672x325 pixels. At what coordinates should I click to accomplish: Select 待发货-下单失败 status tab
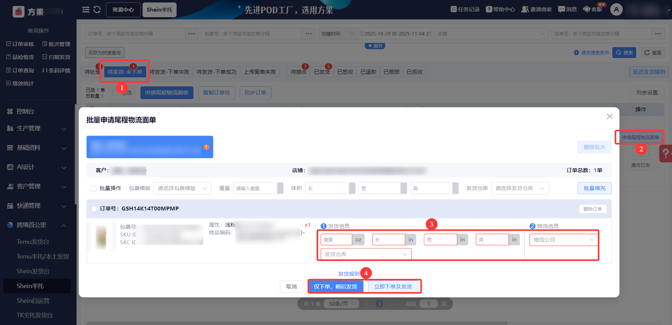click(x=170, y=72)
